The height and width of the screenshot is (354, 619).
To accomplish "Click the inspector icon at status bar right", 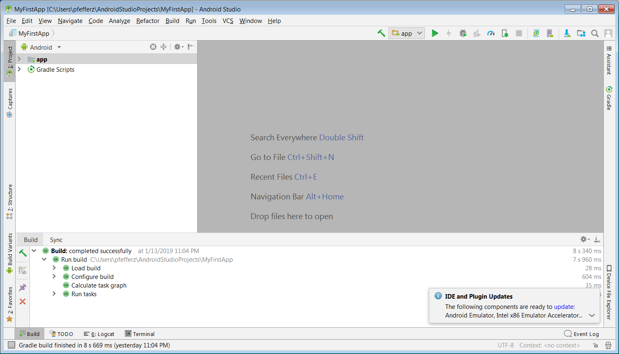I will (608, 345).
